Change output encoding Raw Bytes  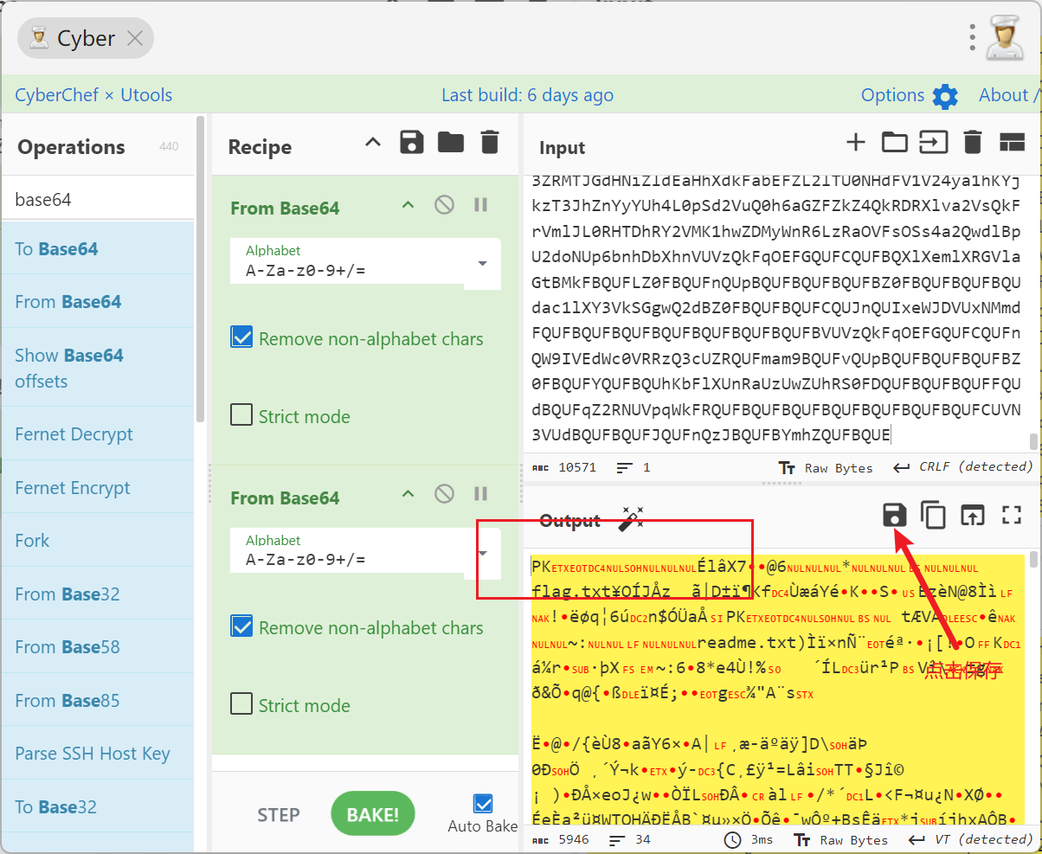841,840
